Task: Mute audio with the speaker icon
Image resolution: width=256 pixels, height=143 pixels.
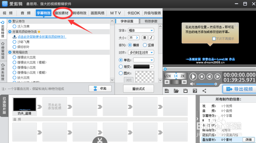Action: click(192, 84)
